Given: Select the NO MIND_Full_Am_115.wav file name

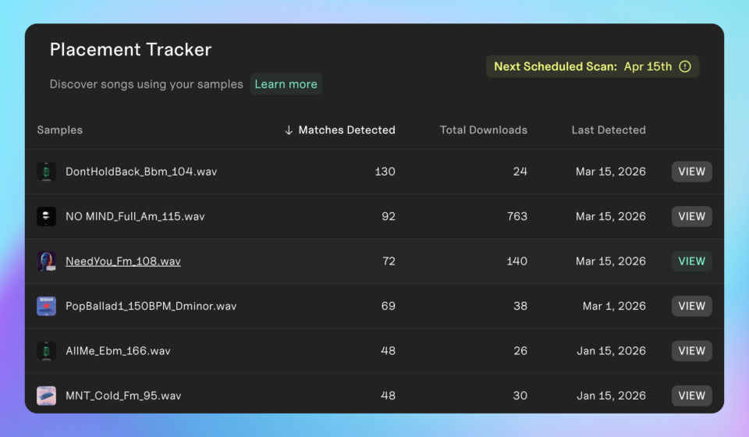Looking at the screenshot, I should click(x=135, y=216).
